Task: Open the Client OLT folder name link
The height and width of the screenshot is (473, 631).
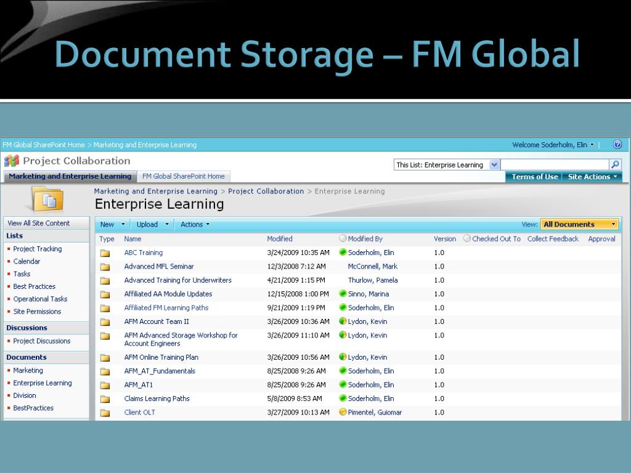Action: 139,412
